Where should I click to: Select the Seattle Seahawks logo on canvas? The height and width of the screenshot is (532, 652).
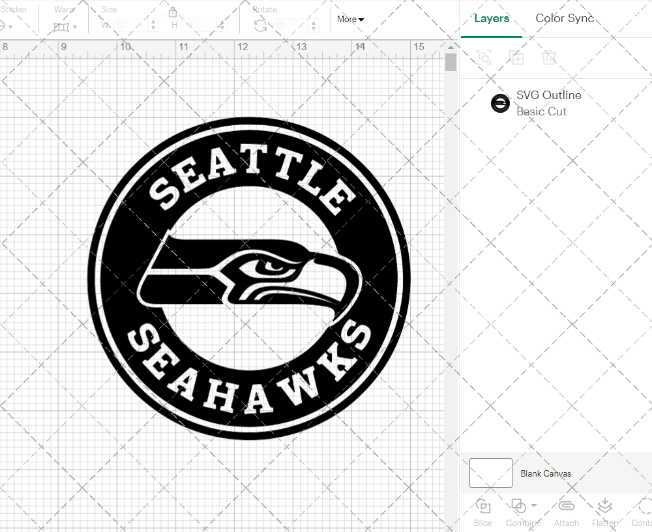click(x=249, y=278)
